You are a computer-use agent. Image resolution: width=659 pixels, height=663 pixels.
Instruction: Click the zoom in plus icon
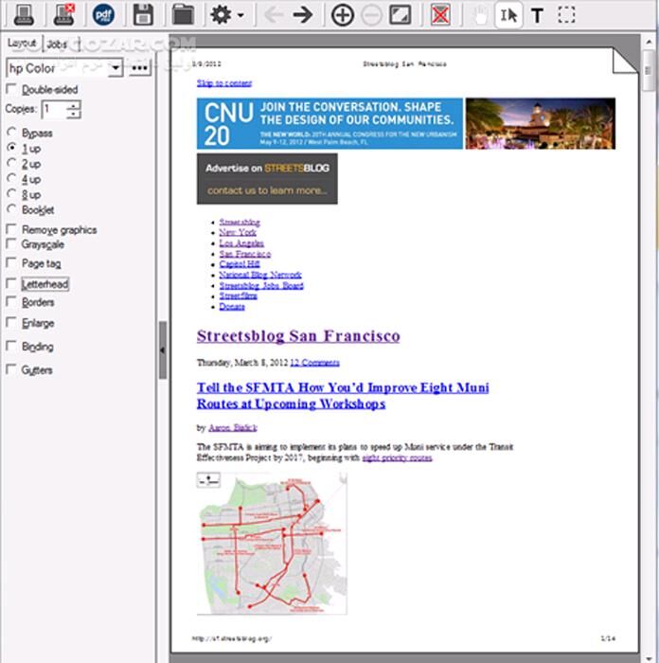343,14
